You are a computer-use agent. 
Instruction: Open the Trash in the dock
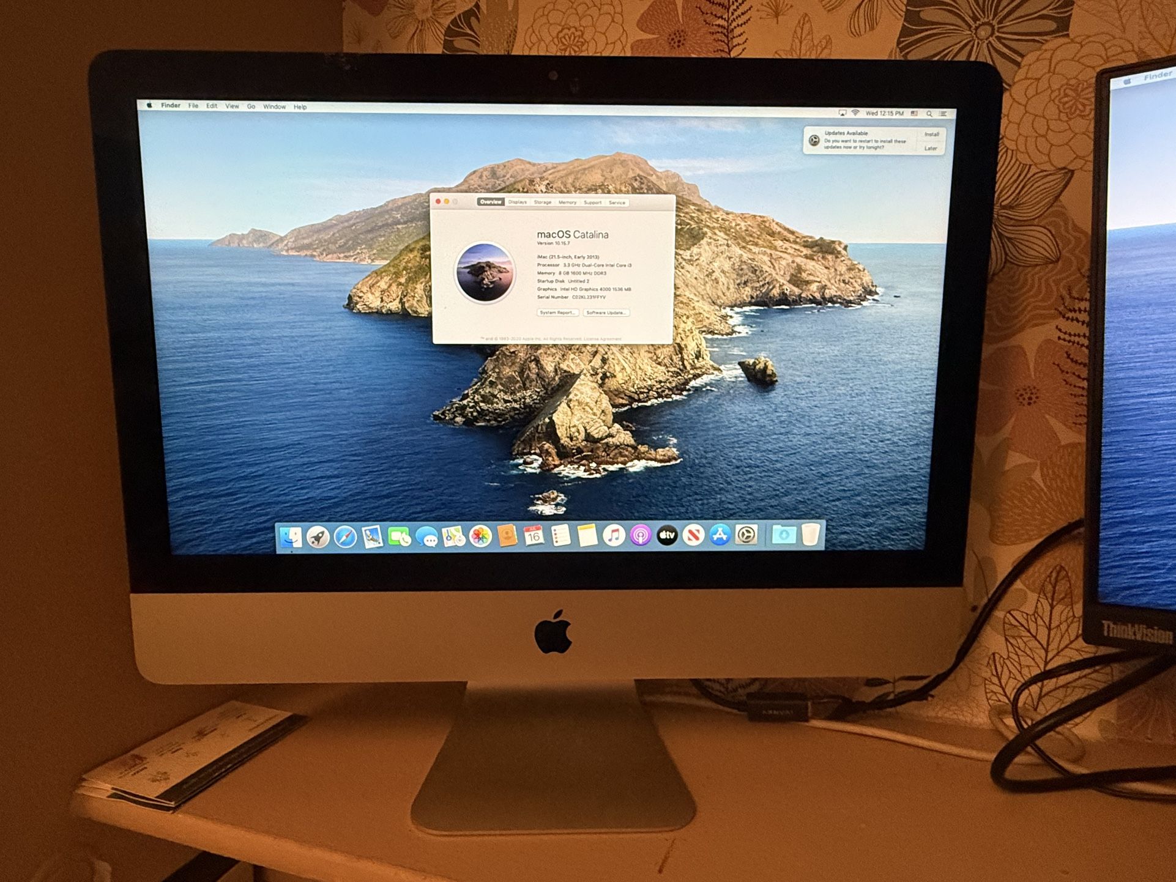pos(810,535)
